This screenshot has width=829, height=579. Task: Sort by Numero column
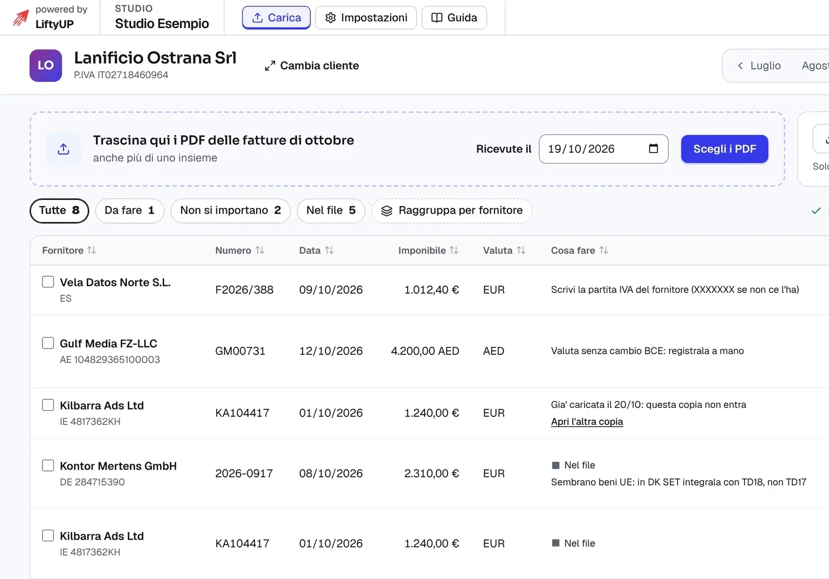(240, 250)
